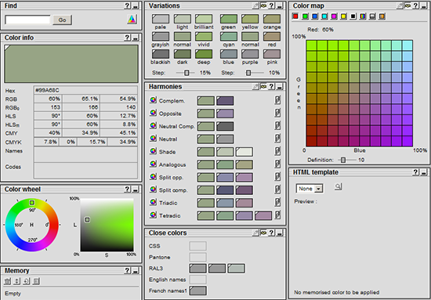Click the magnifier icon in HTML template
The height and width of the screenshot is (300, 431).
coord(338,186)
